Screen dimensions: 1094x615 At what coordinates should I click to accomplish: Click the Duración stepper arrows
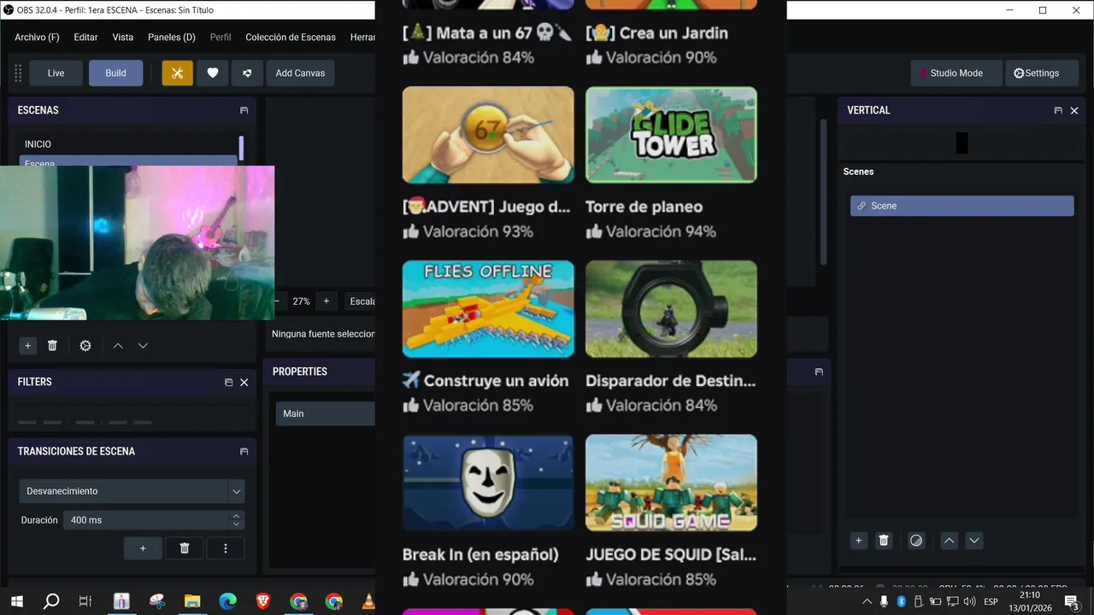coord(236,520)
